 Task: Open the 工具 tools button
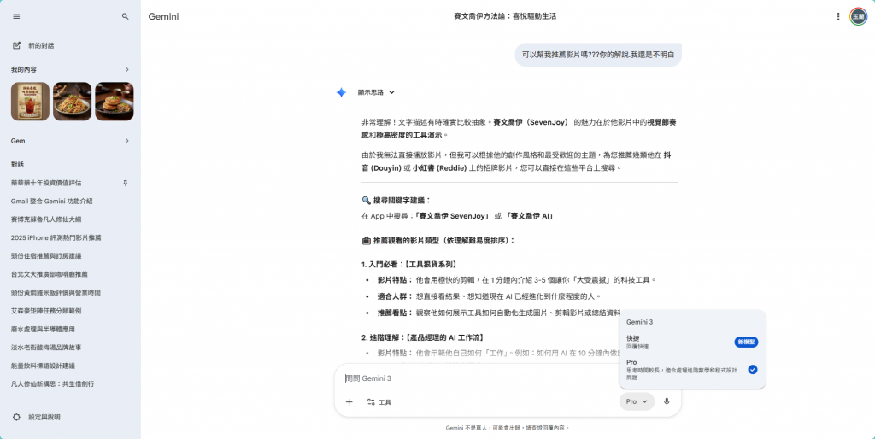point(379,401)
